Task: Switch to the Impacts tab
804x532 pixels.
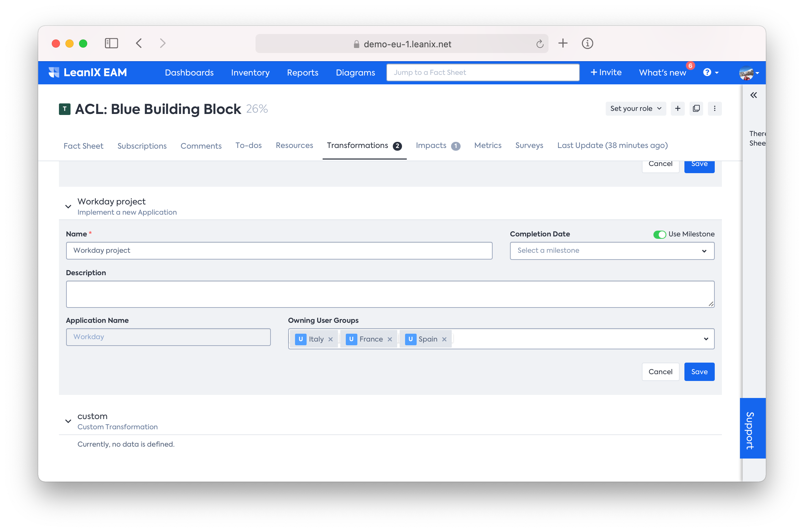Action: (x=438, y=146)
